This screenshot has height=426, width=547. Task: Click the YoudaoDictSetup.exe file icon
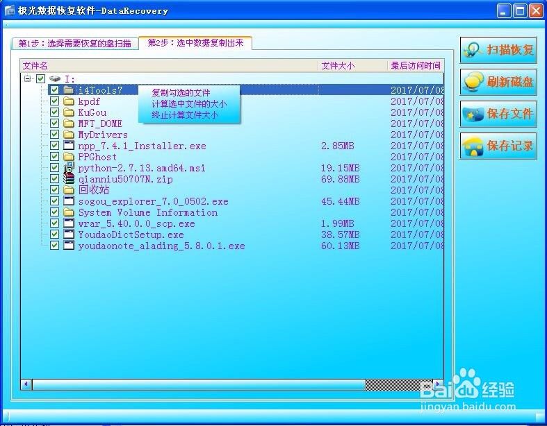pos(69,235)
